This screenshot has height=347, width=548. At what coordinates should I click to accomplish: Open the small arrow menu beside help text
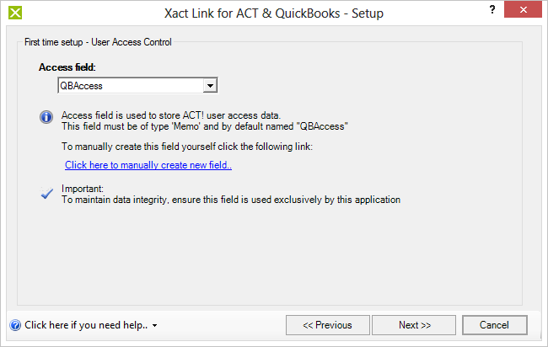[x=154, y=326]
